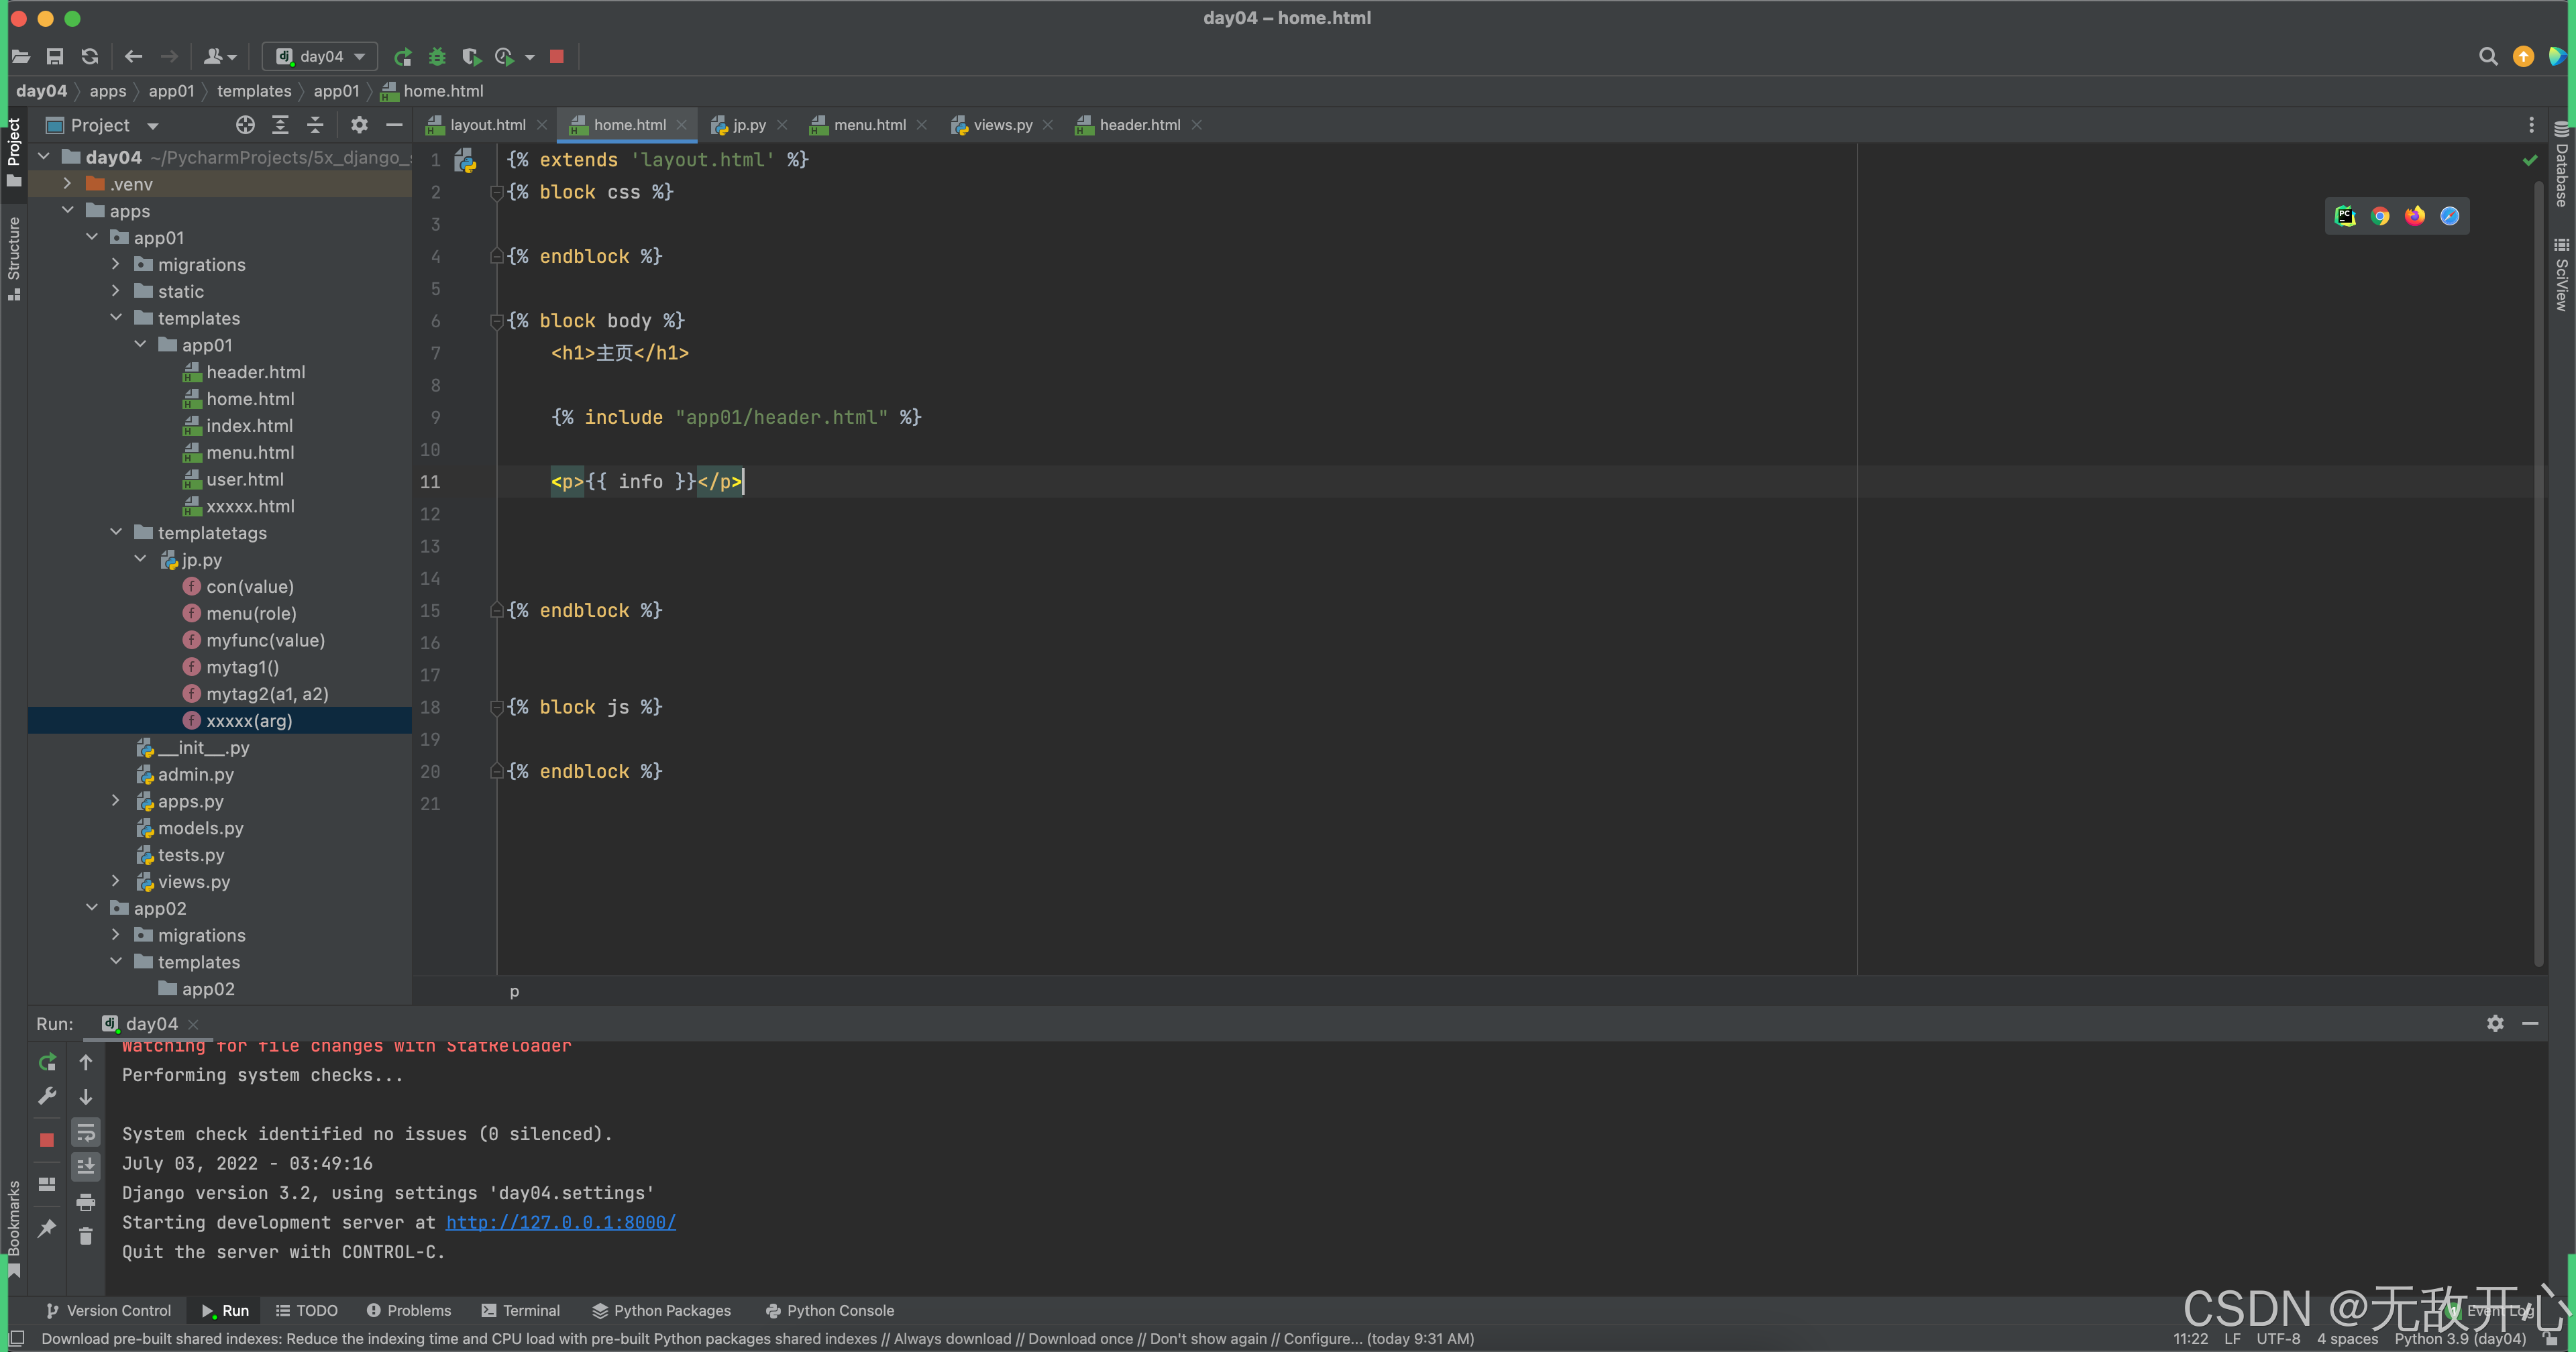The height and width of the screenshot is (1352, 2576).
Task: Preview in Safari browser icon
Action: pos(2449,216)
